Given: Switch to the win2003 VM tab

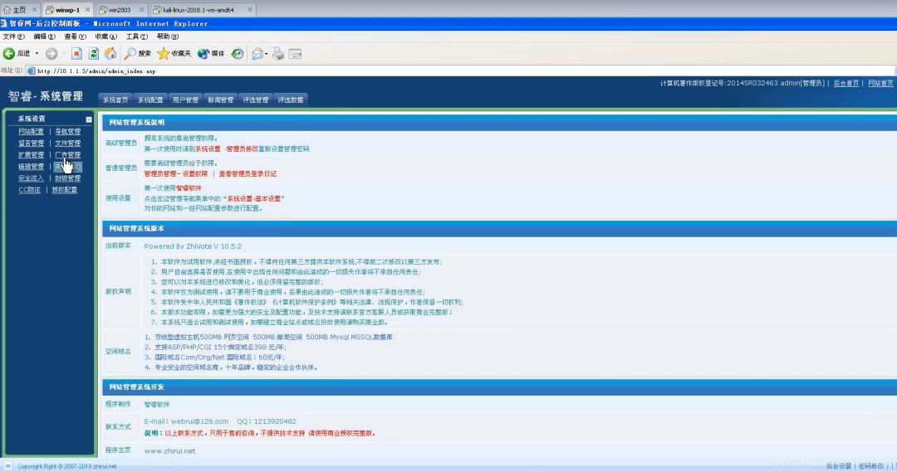Looking at the screenshot, I should click(x=120, y=10).
